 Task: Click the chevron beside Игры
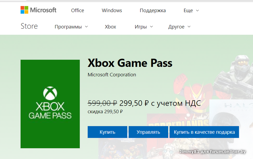point(151,26)
